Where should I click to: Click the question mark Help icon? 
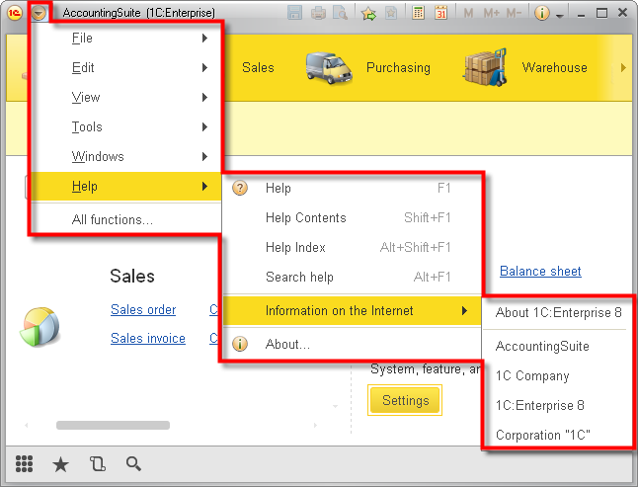[240, 188]
